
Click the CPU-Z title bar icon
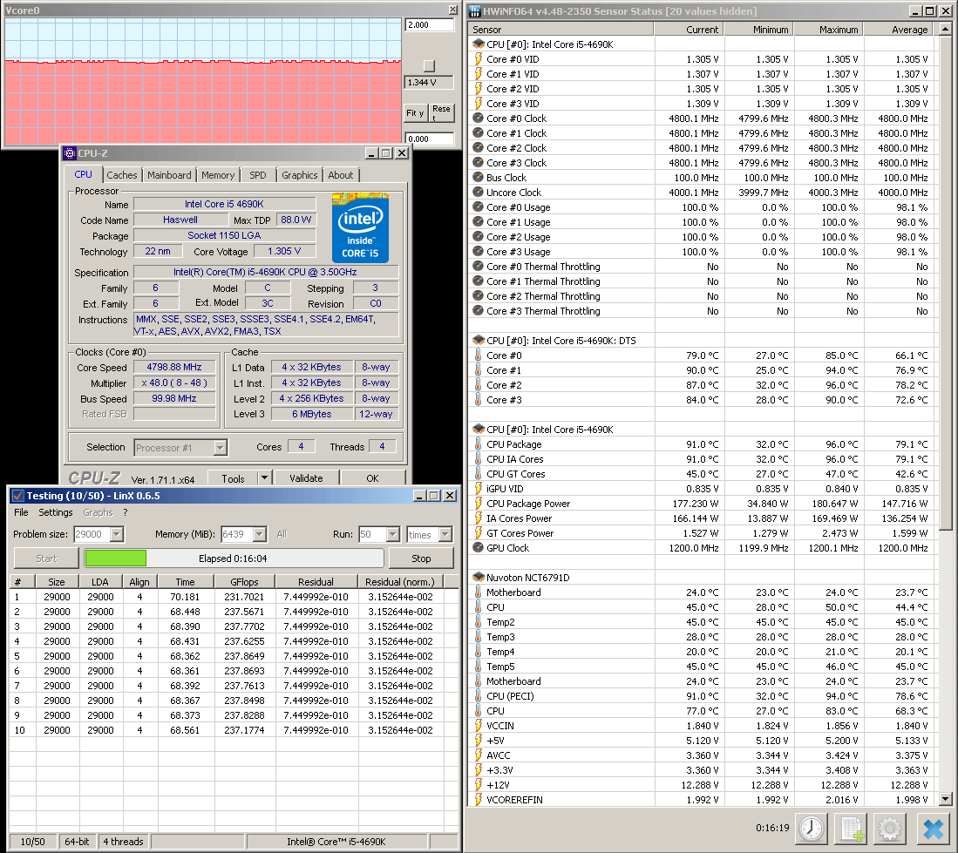coord(70,153)
